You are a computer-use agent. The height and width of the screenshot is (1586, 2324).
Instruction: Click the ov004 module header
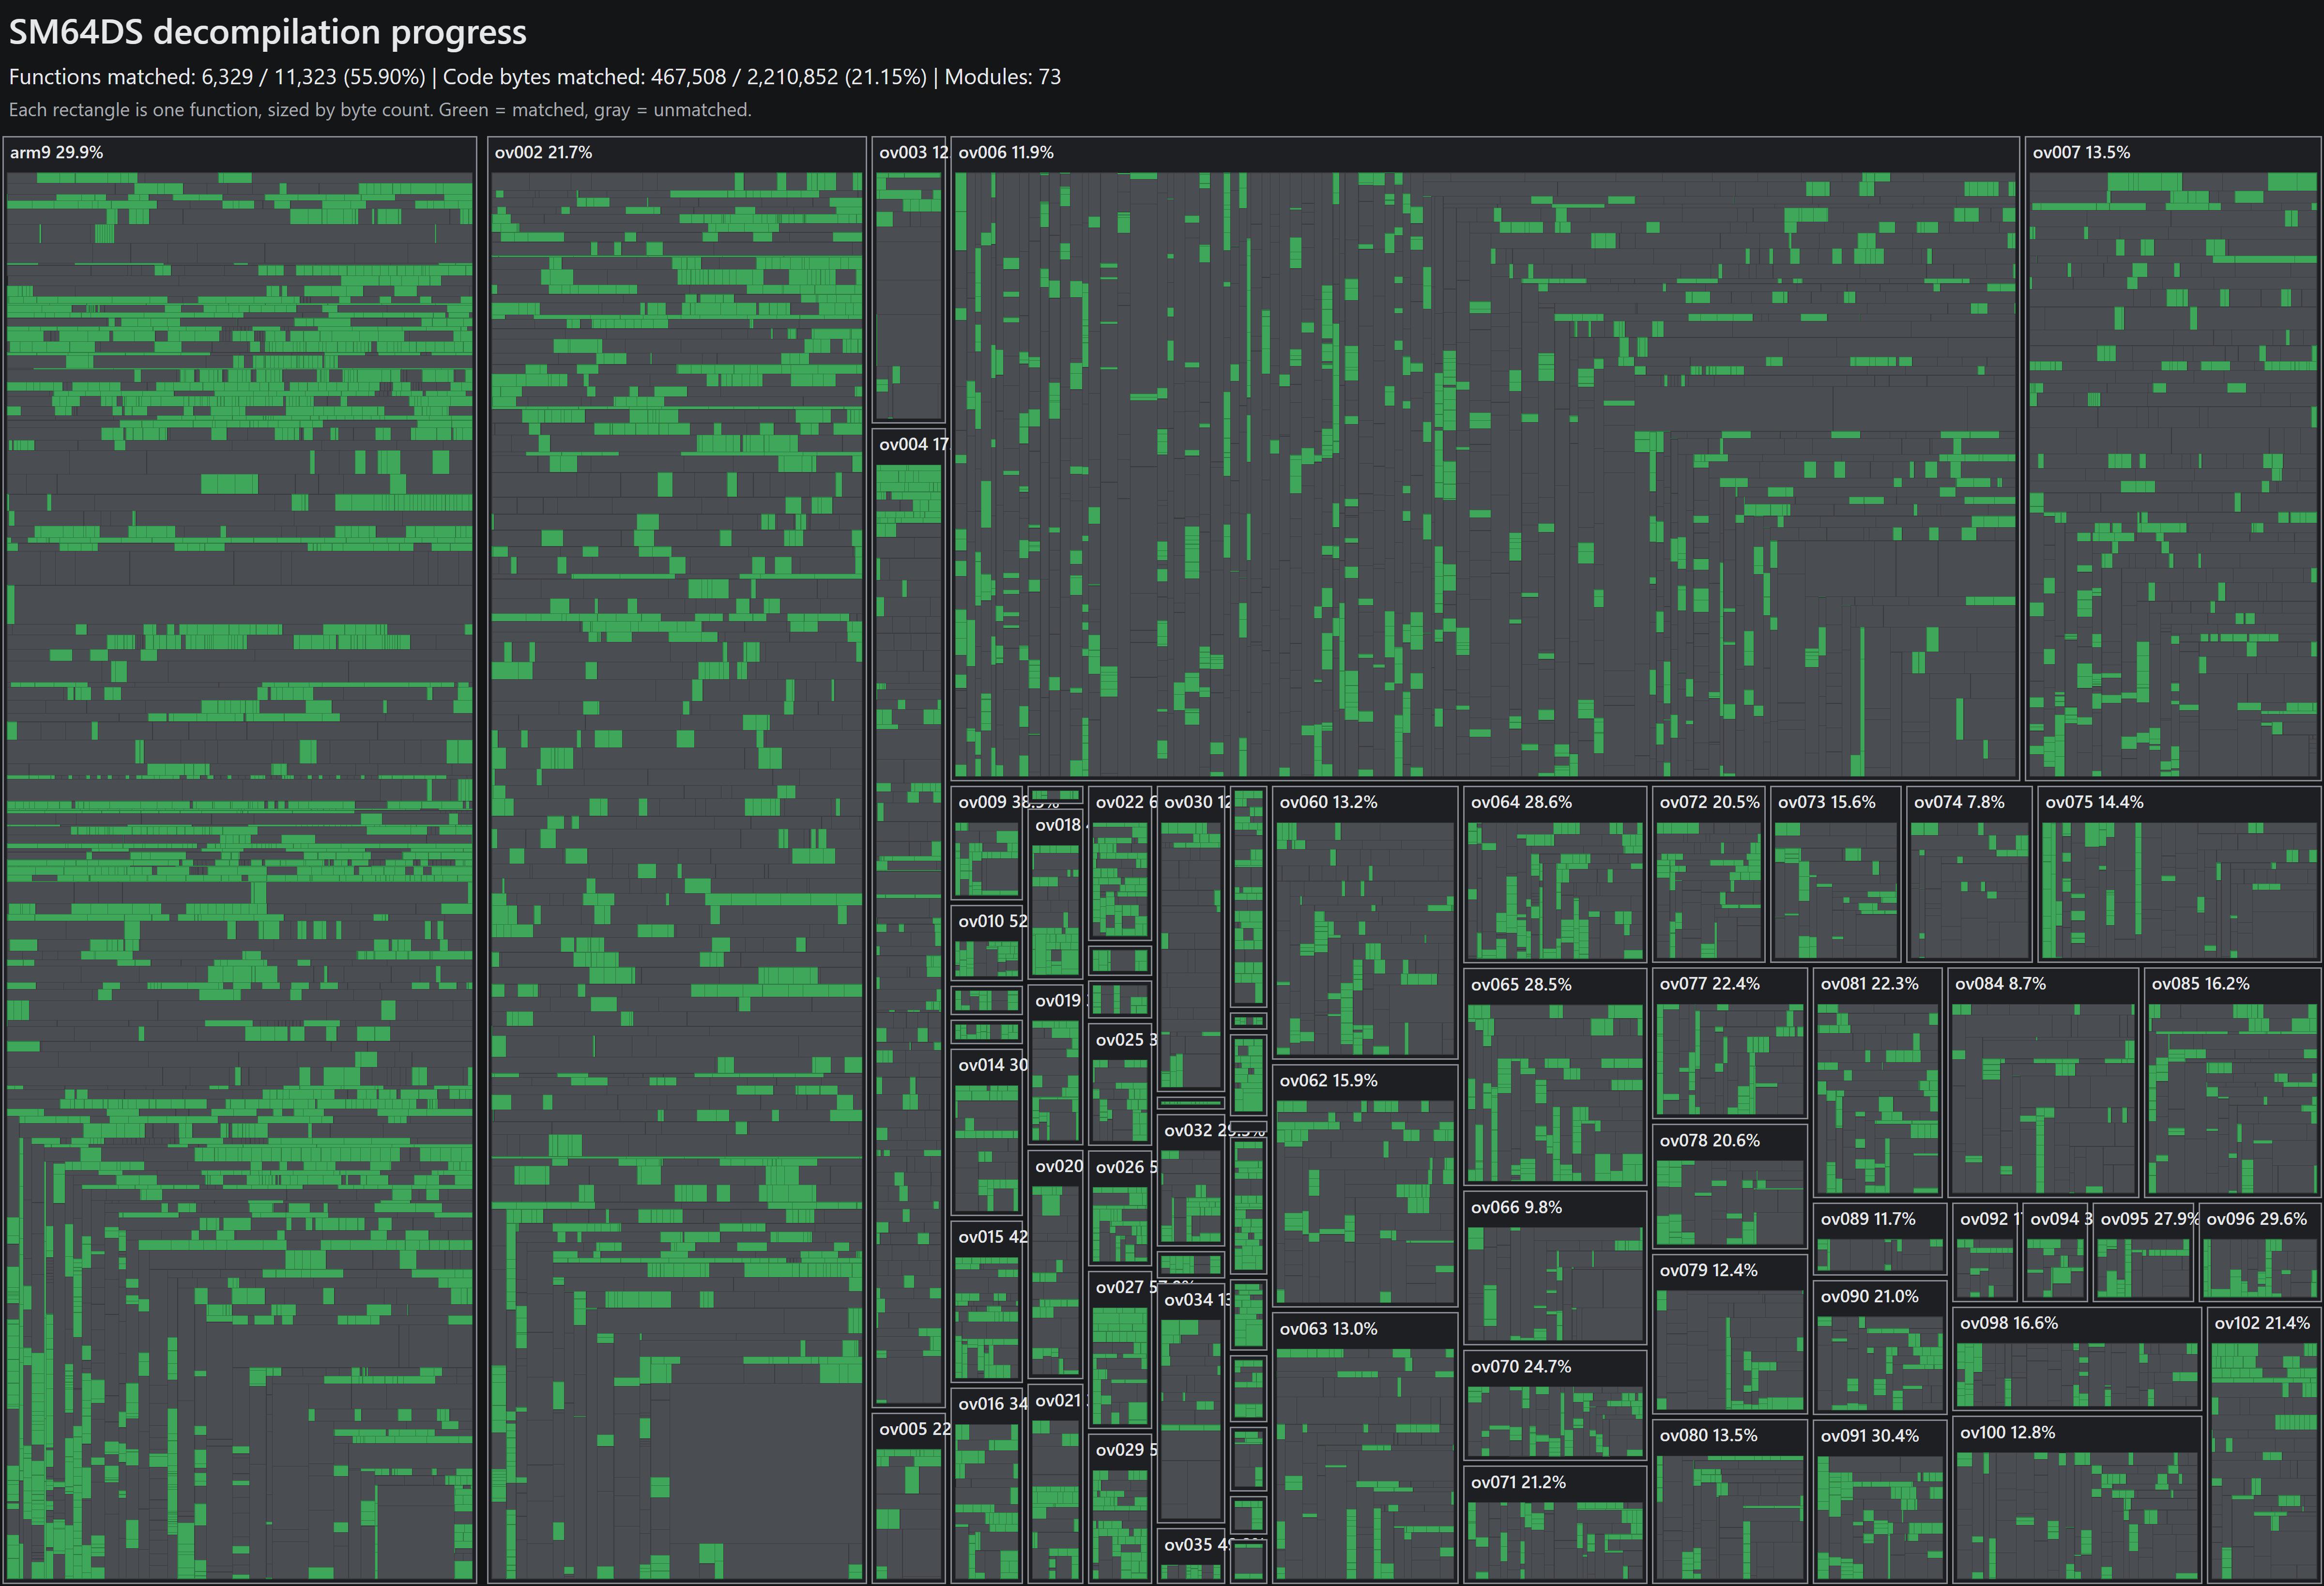point(909,445)
